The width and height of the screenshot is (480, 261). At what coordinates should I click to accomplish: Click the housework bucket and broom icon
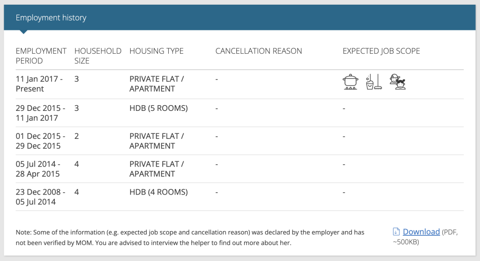(x=374, y=82)
